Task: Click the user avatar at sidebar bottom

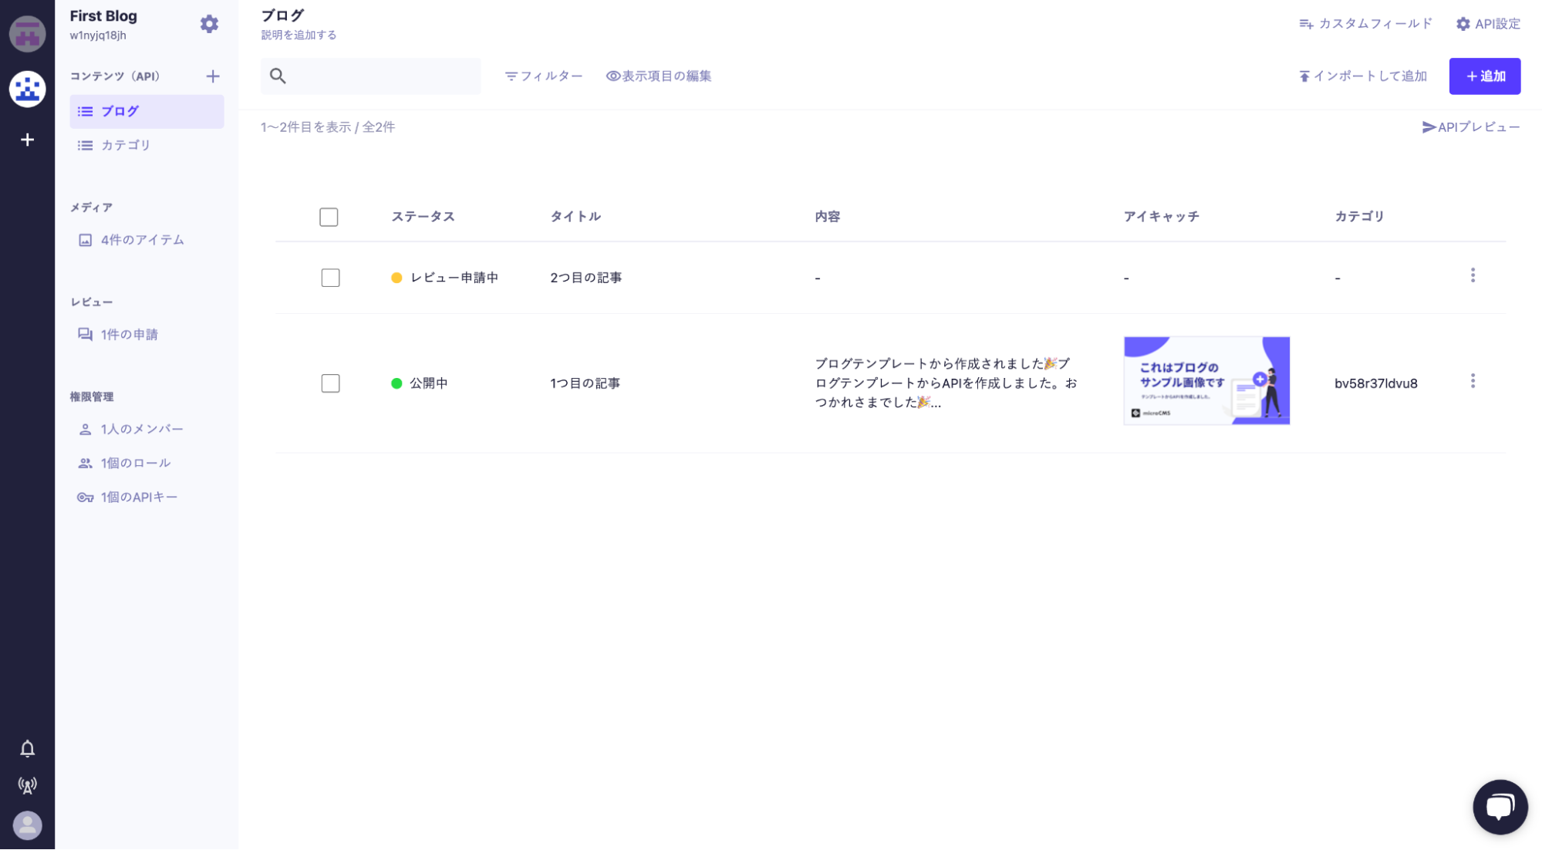Action: coord(28,825)
